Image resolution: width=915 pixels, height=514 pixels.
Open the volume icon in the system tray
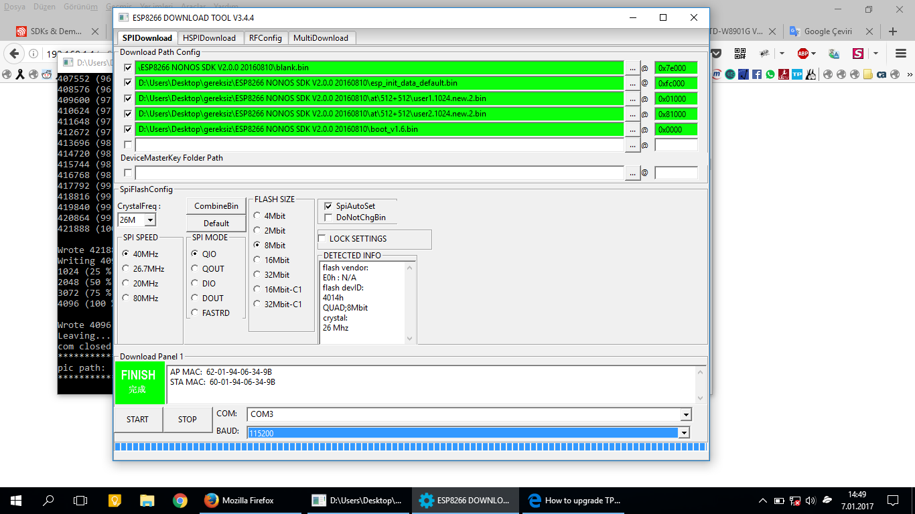tap(810, 500)
